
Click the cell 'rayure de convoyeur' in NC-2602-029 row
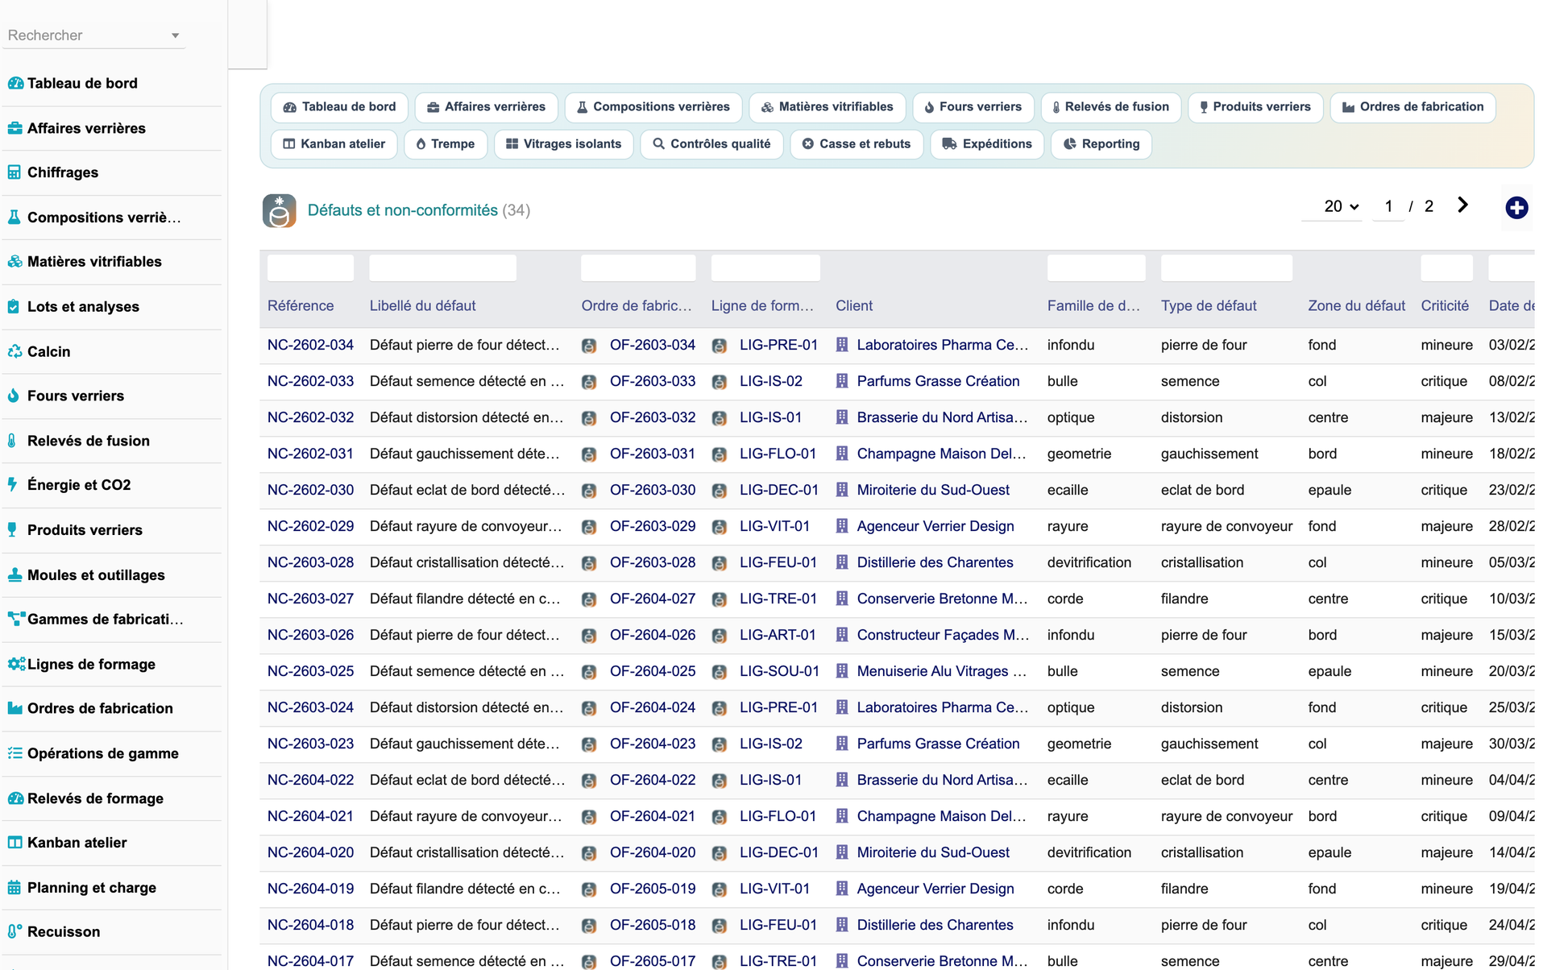pyautogui.click(x=1226, y=526)
